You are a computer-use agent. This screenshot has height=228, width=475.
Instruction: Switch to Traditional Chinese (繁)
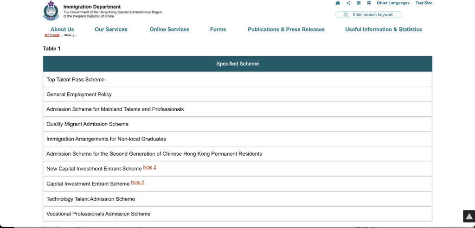point(359,3)
